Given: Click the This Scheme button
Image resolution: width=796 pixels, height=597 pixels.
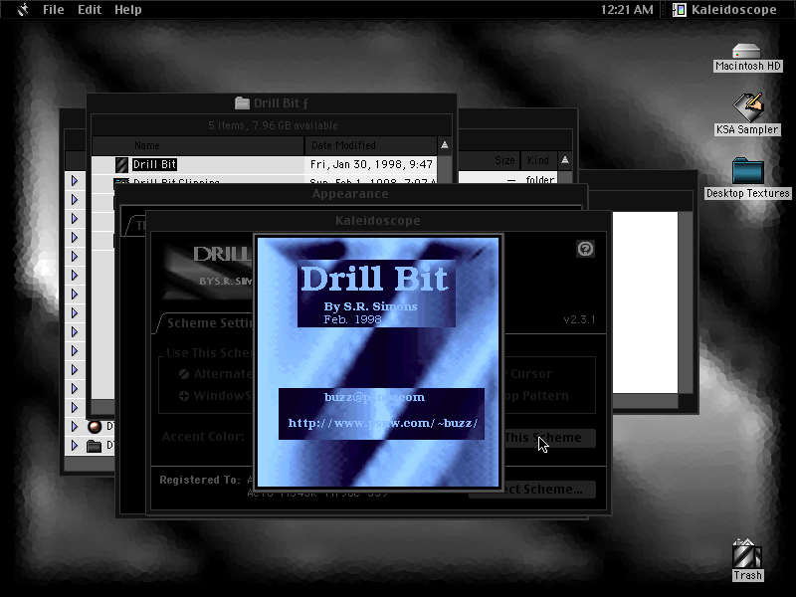Looking at the screenshot, I should [x=549, y=438].
